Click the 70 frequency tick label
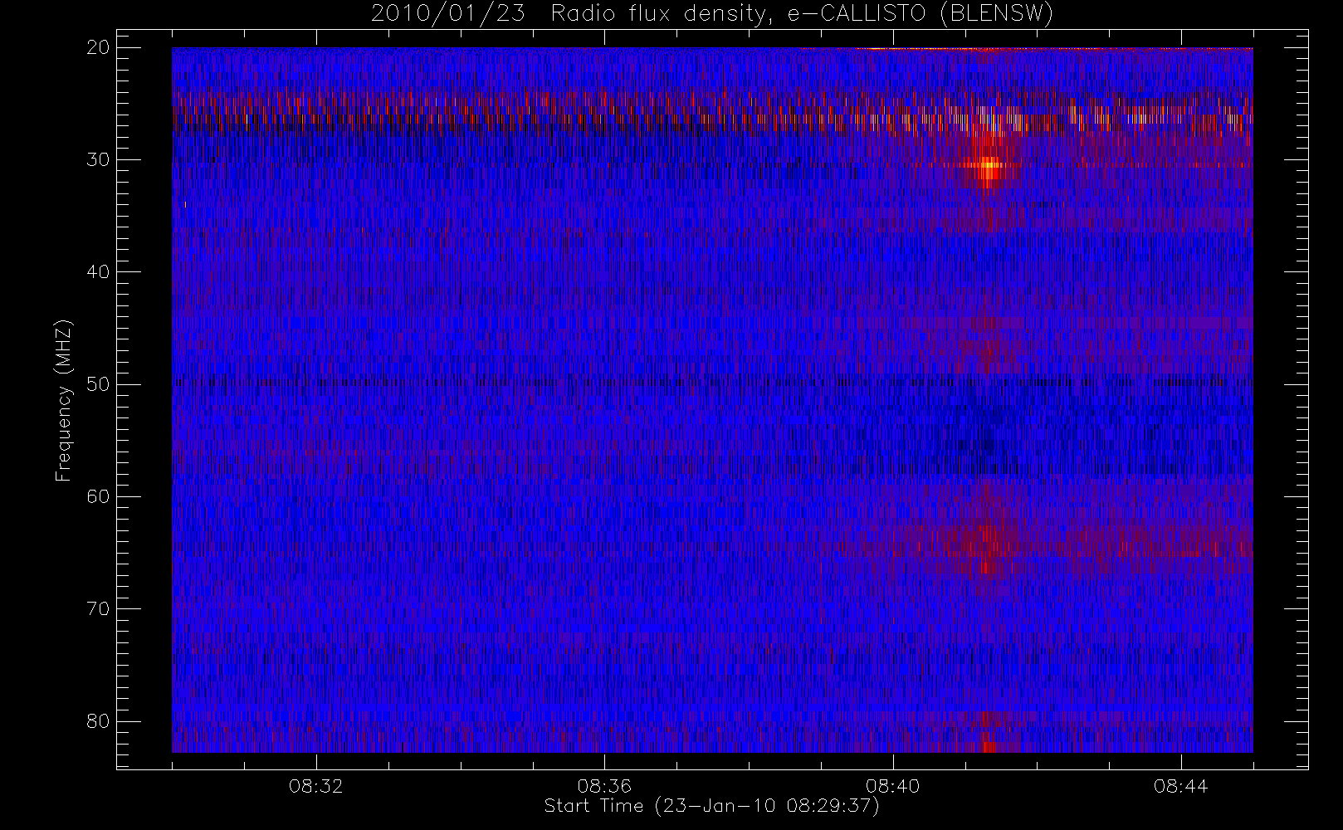This screenshot has width=1343, height=830. (99, 609)
